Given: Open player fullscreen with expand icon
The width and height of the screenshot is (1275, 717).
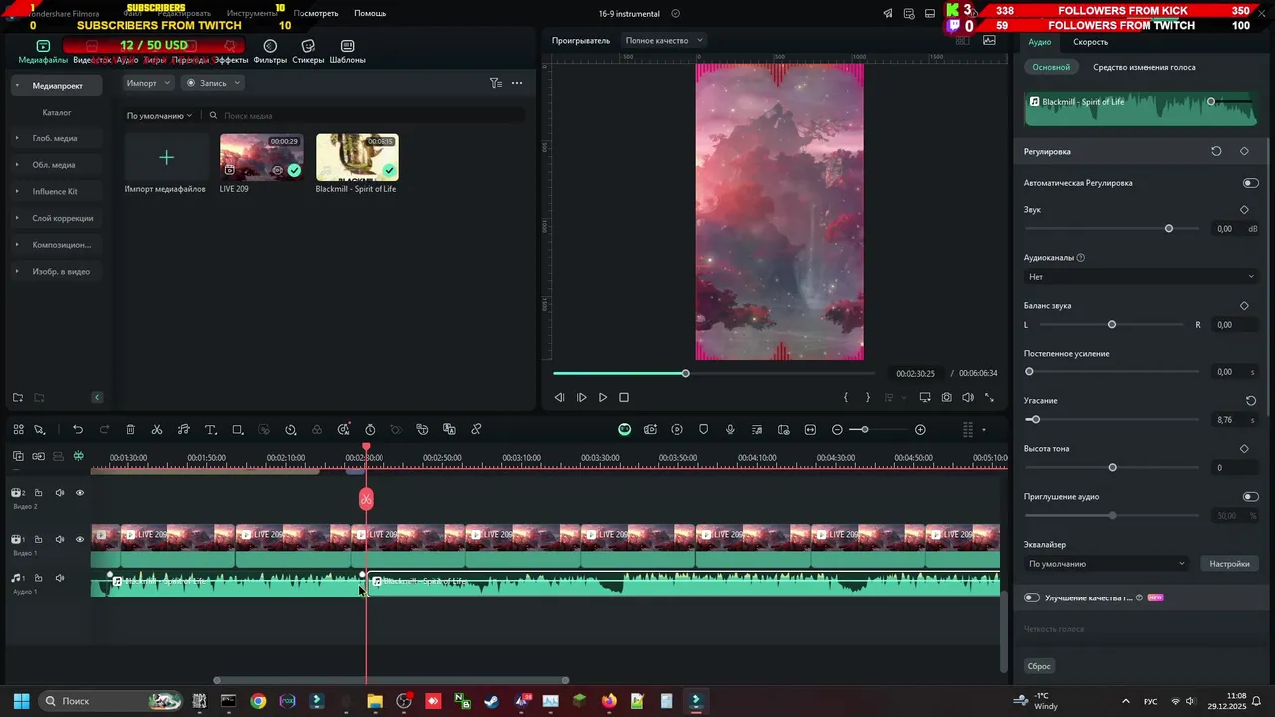Looking at the screenshot, I should coord(989,397).
